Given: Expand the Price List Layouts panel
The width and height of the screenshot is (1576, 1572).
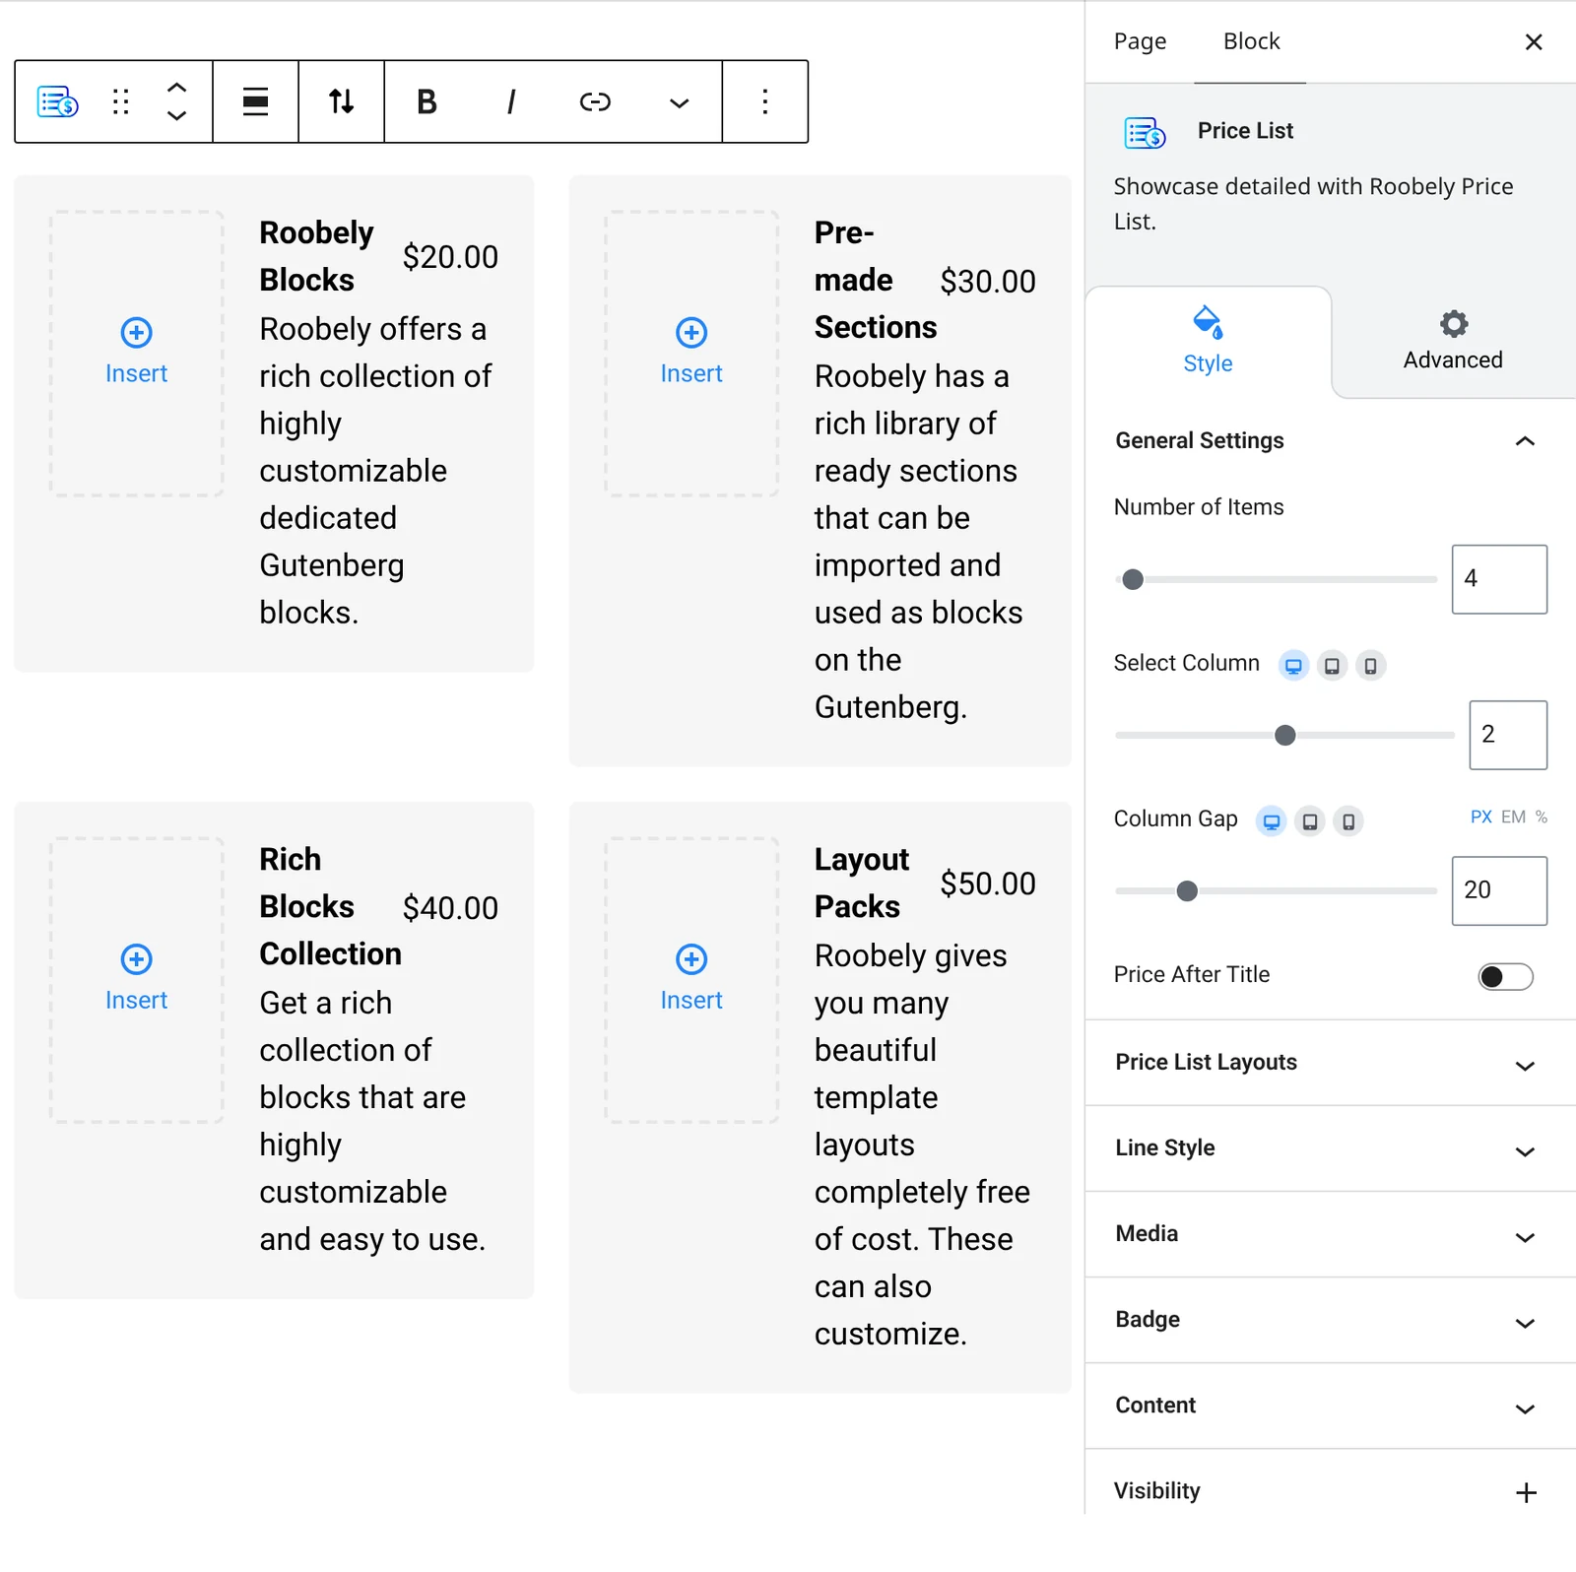Looking at the screenshot, I should 1330,1063.
